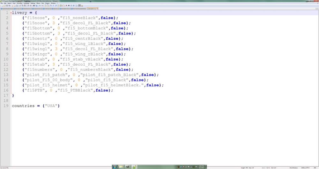Click the length and lines status entry
Image resolution: width=319 pixels, height=169 pixels.
tap(247, 168)
